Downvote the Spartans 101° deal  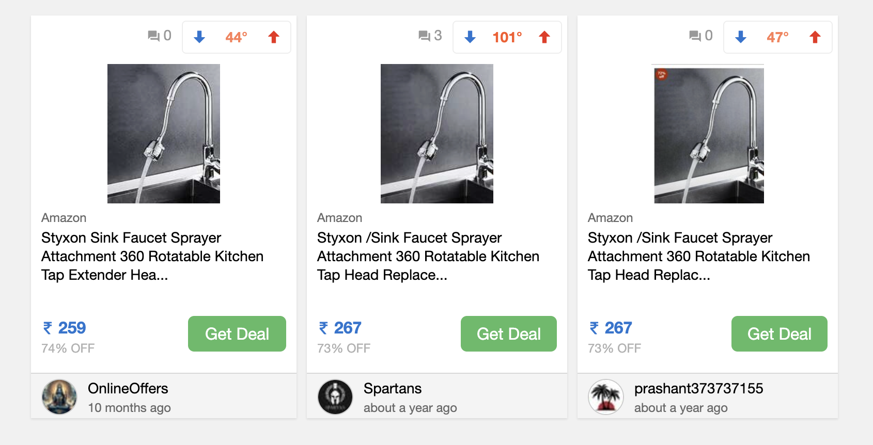point(470,37)
